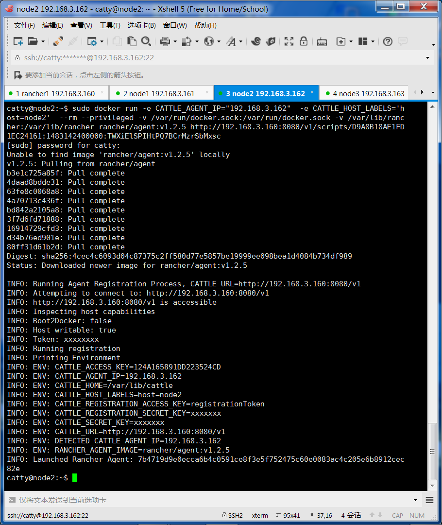Viewport: 442px width, 525px height.
Task: Click the keyboard key-mapping icon
Action: pos(322,42)
